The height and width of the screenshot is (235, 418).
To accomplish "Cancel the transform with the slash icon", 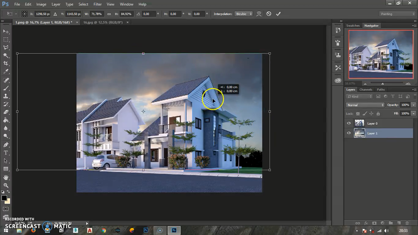I will click(269, 13).
